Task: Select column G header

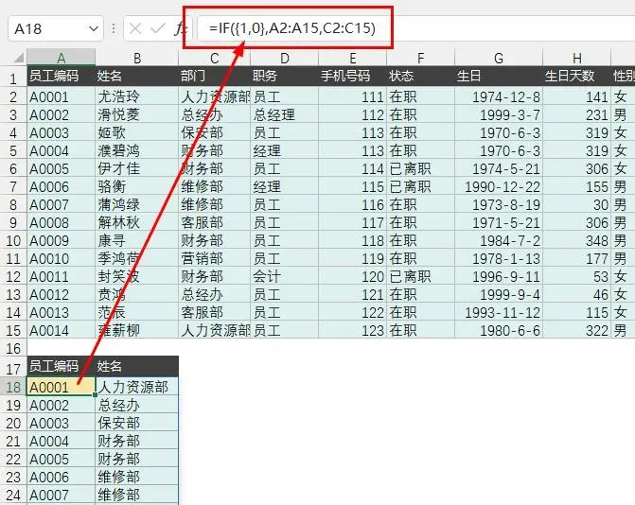Action: 499,58
